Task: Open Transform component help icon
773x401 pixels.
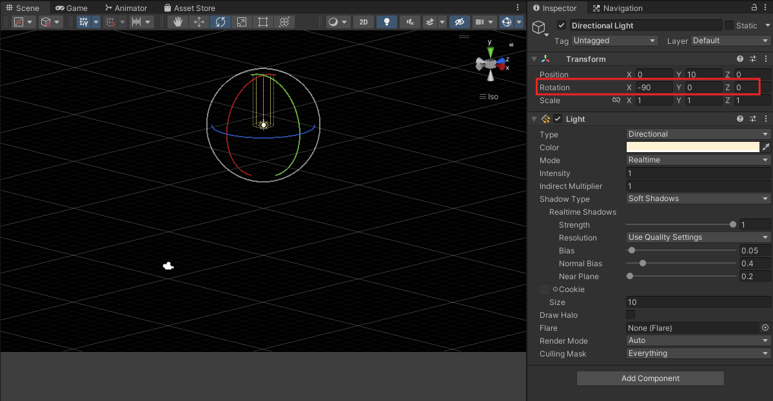Action: coord(740,59)
